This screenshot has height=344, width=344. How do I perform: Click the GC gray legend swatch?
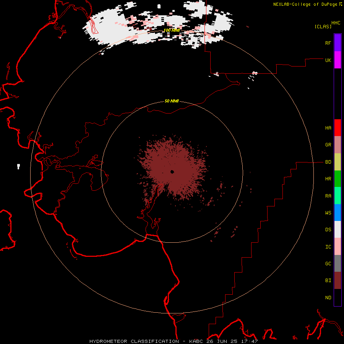click(x=338, y=263)
